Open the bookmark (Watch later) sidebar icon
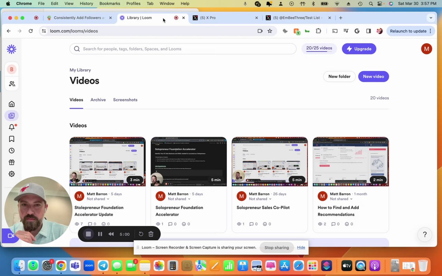The width and height of the screenshot is (442, 276). (x=11, y=139)
